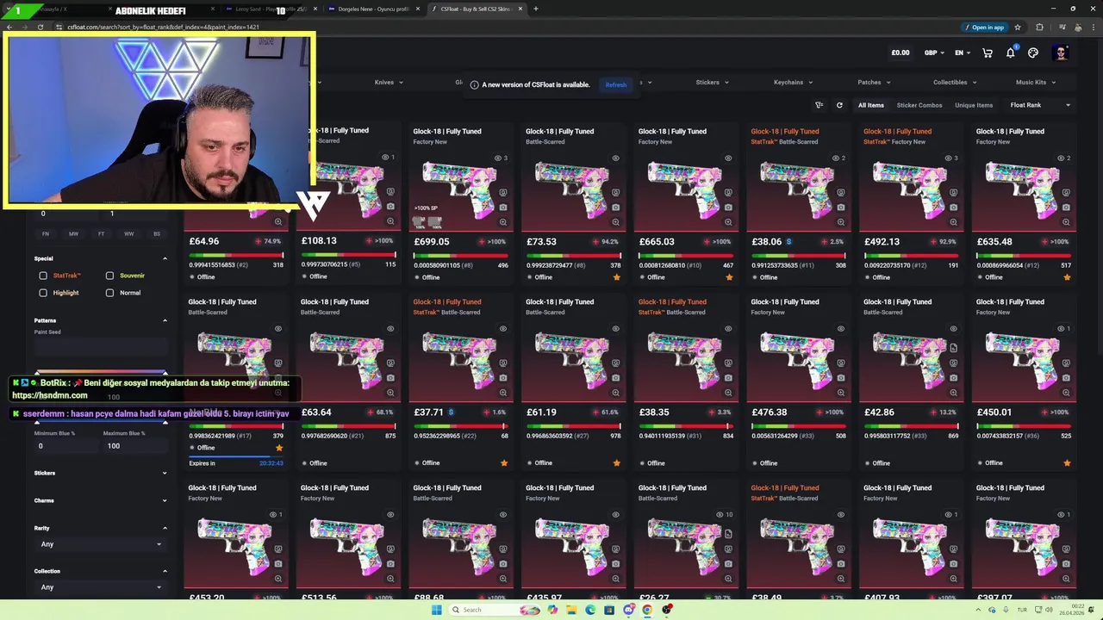The image size is (1103, 620).
Task: Click the £0.00 balance button
Action: click(x=900, y=53)
